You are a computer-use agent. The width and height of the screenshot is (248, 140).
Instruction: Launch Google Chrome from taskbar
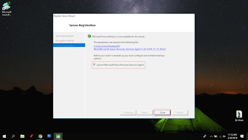pyautogui.click(x=40, y=136)
